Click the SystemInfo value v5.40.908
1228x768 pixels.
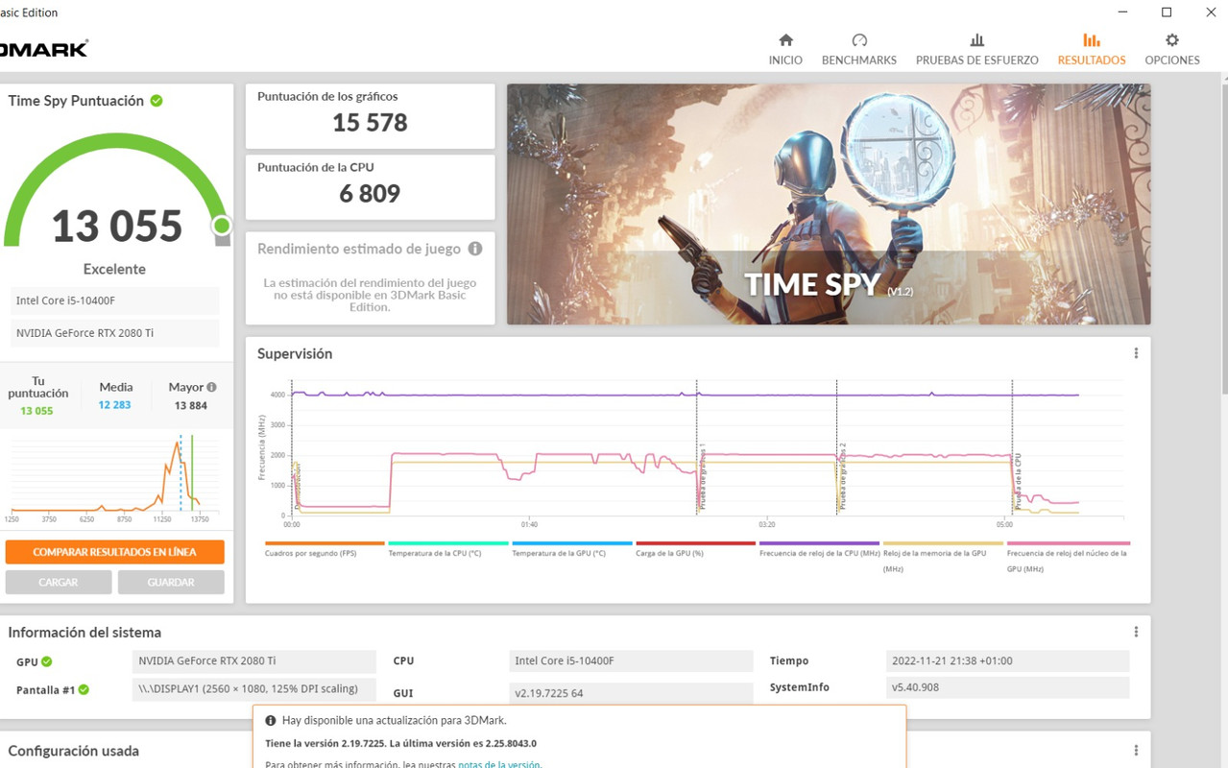(1007, 687)
